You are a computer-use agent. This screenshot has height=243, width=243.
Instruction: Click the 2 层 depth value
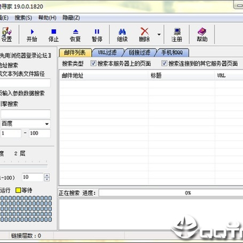[20, 154]
